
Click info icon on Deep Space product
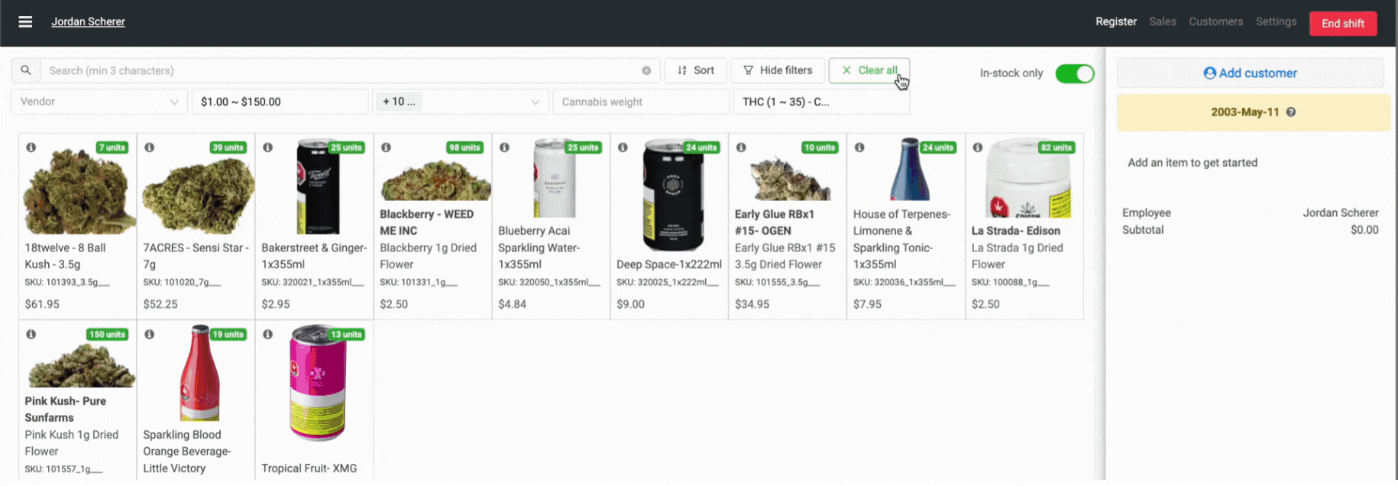(x=623, y=147)
